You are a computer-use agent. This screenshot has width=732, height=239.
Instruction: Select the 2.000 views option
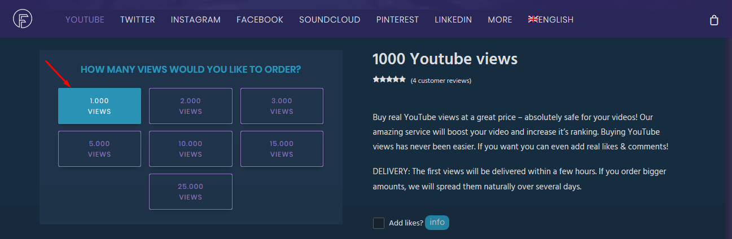(191, 106)
